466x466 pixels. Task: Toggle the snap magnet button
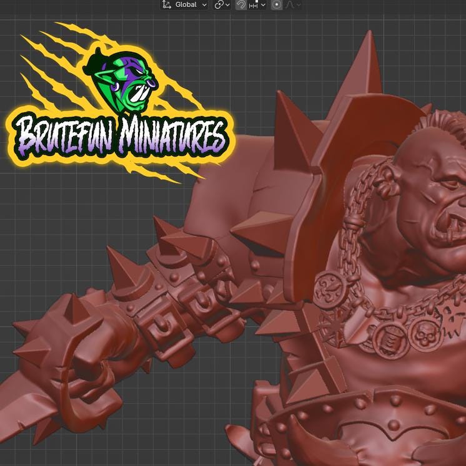pyautogui.click(x=241, y=5)
